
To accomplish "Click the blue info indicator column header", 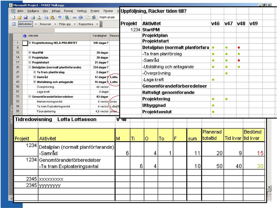I will (25, 36).
